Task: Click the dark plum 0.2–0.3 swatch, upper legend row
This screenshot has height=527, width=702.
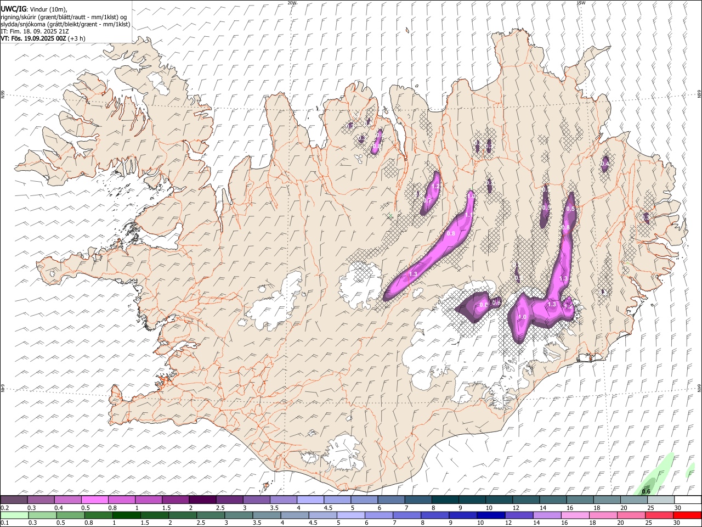Action: 14,500
